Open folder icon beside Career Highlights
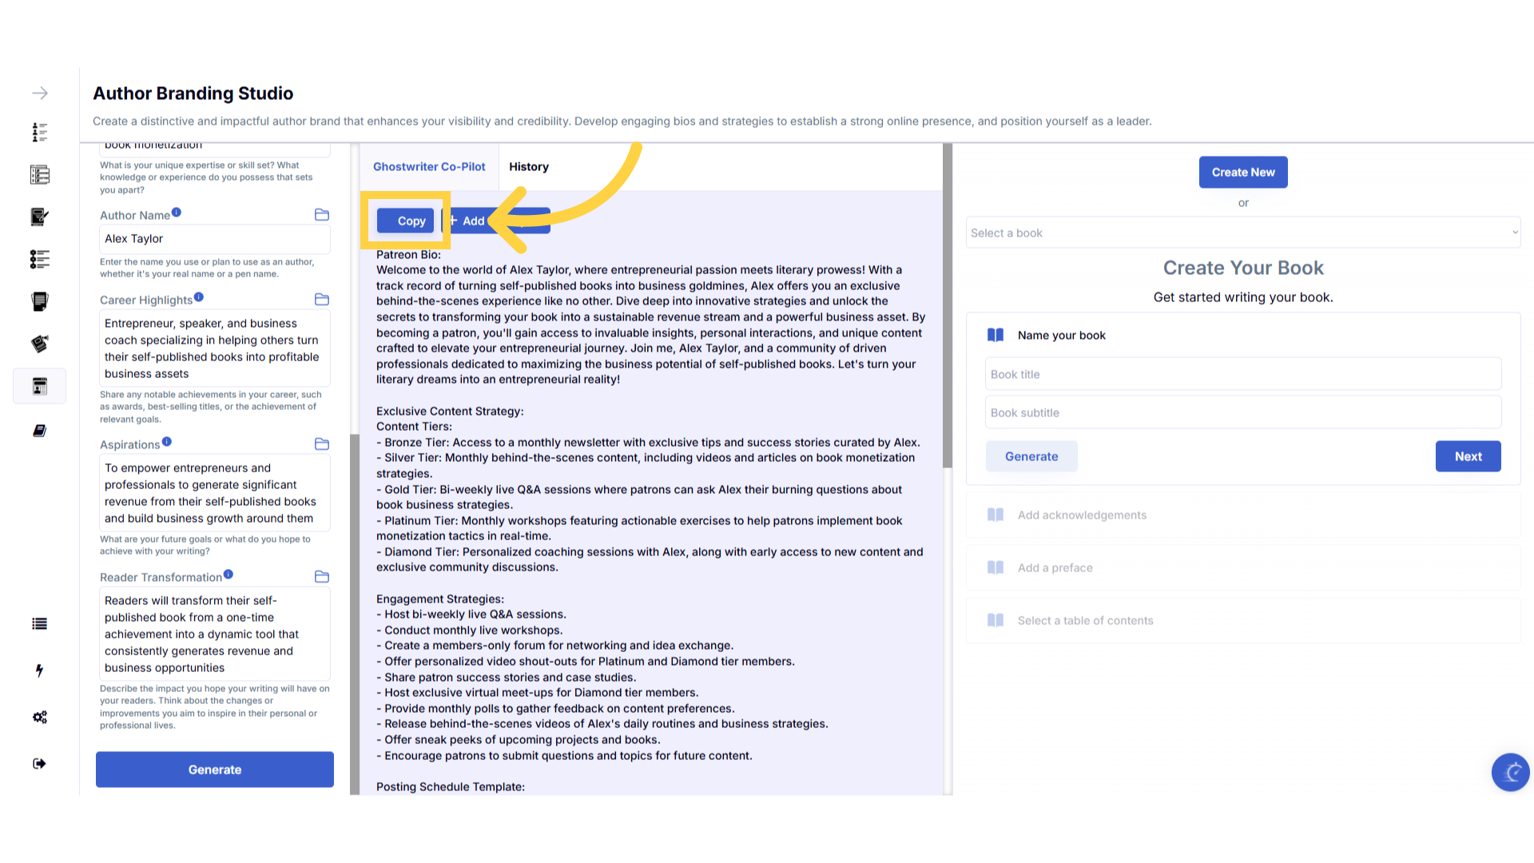The height and width of the screenshot is (863, 1534). tap(322, 300)
